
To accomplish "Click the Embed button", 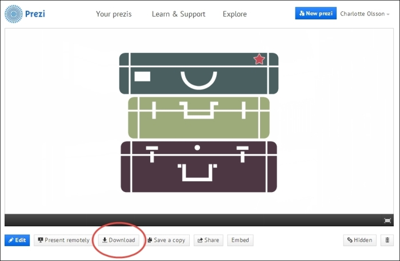I will click(240, 240).
